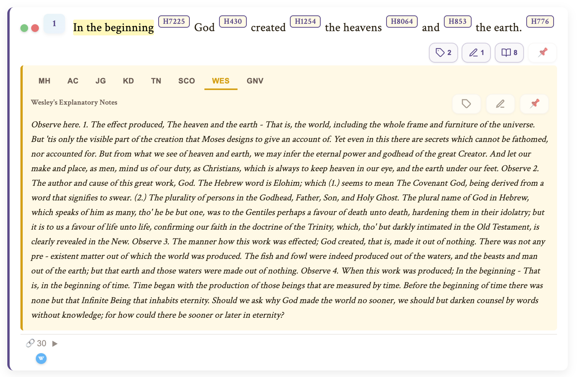Open Strong's number H776 after the earth
The image size is (579, 377).
(x=540, y=22)
